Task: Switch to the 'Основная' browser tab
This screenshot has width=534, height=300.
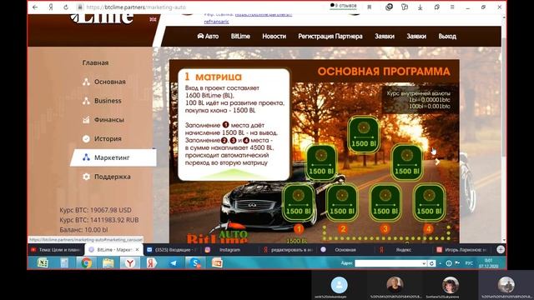Action: tap(345, 250)
